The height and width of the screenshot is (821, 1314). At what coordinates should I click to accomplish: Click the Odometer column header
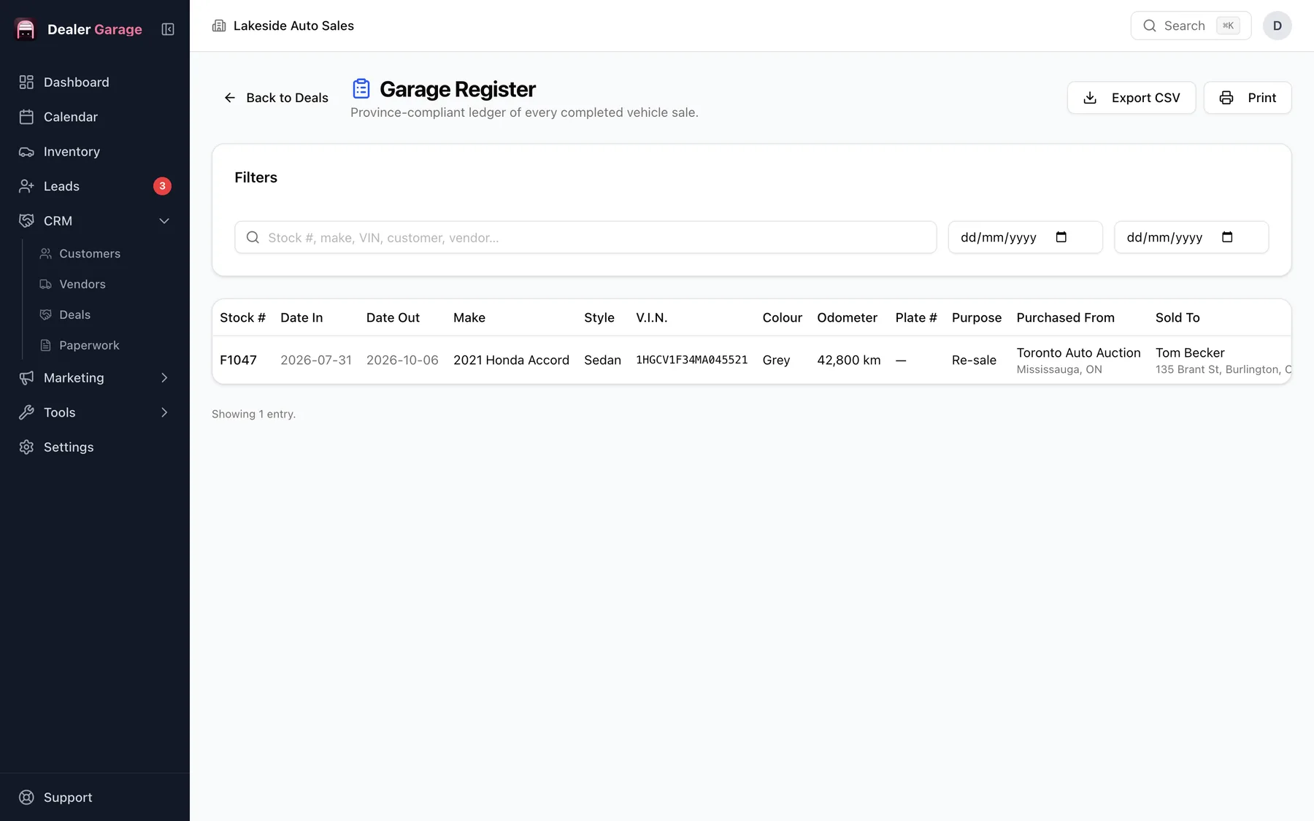[847, 317]
